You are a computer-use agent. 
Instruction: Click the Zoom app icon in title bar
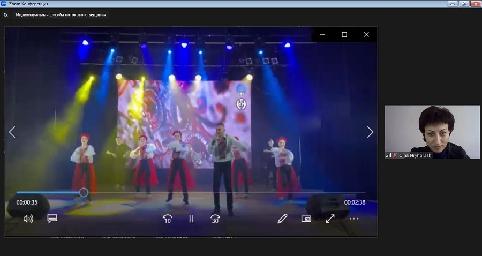point(4,4)
